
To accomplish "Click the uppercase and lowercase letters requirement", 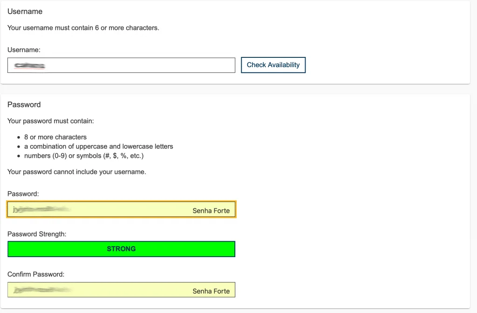I will (98, 146).
